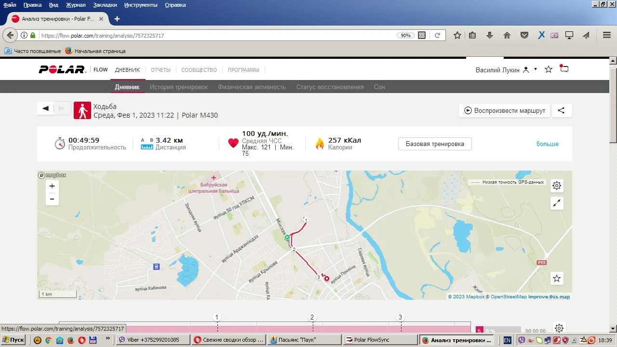617x347 pixels.
Task: Click the star icon on the map
Action: (557, 279)
